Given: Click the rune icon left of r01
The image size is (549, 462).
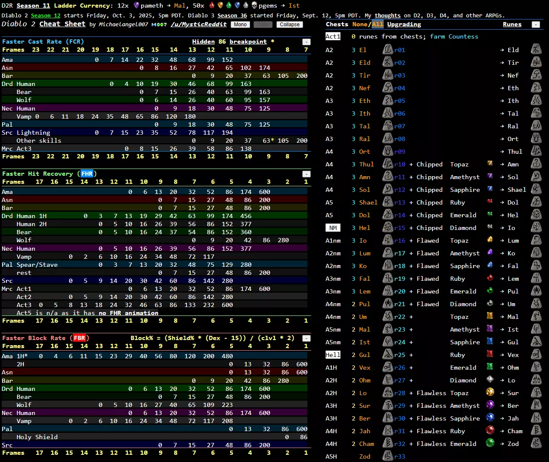Looking at the screenshot, I should click(388, 50).
